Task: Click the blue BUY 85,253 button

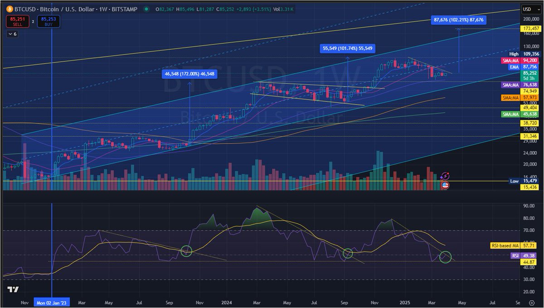Action: [49, 21]
